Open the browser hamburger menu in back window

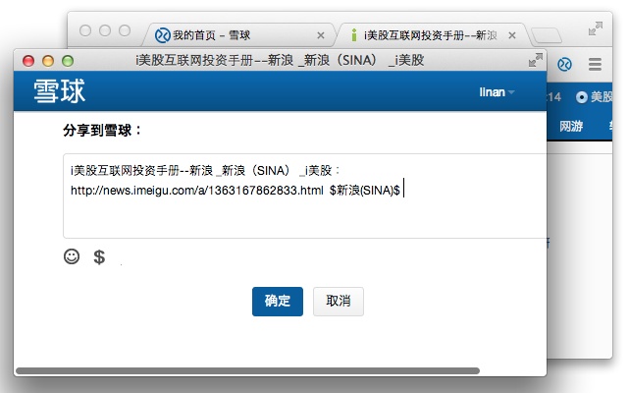coord(596,64)
